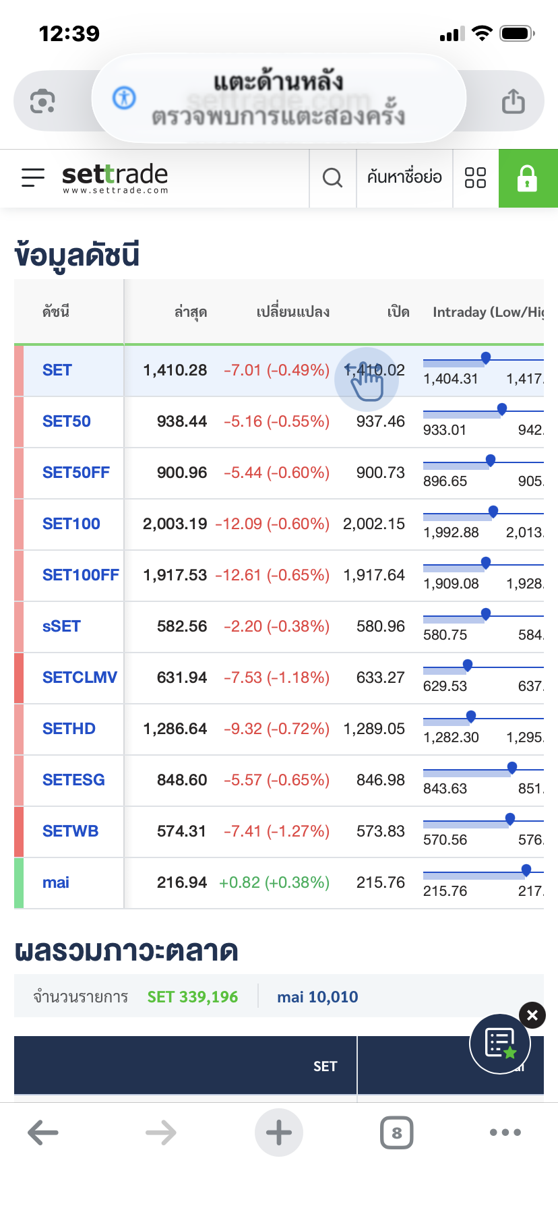558x1208 pixels.
Task: Tap the ค้นหาชื่อย่อ symbol search field
Action: [404, 178]
